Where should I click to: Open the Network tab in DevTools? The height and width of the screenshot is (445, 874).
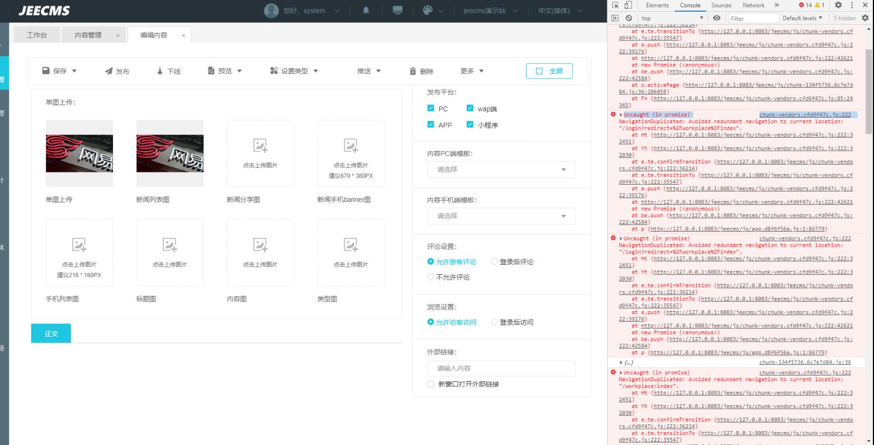pos(753,5)
